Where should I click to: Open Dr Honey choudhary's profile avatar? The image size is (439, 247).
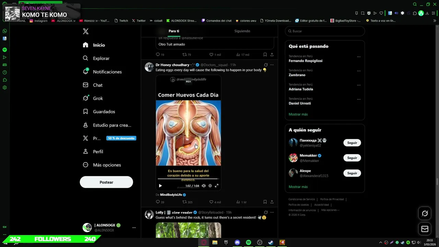[x=149, y=67]
